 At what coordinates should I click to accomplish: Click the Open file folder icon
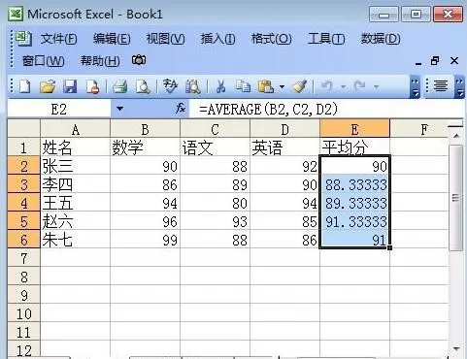(48, 86)
